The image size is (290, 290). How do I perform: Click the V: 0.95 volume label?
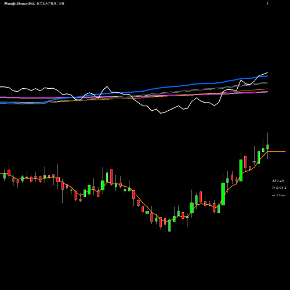pos(279,188)
